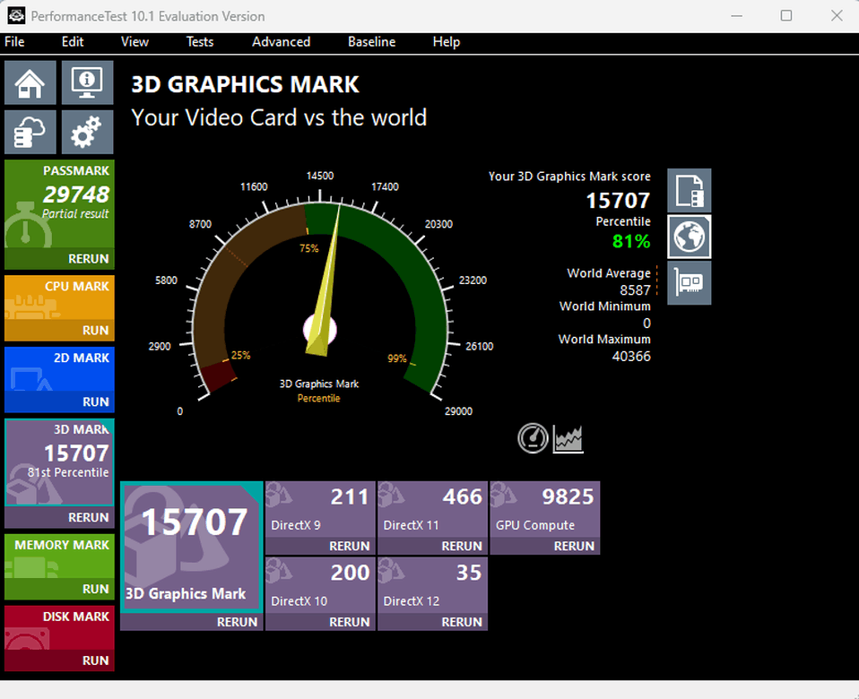Select the Disk Mark tile

(x=60, y=628)
